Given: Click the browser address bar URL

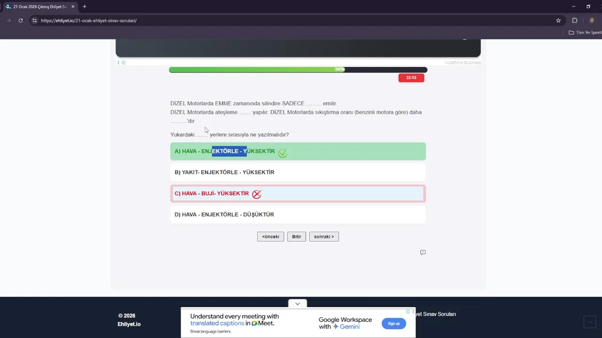Looking at the screenshot, I should [x=88, y=21].
